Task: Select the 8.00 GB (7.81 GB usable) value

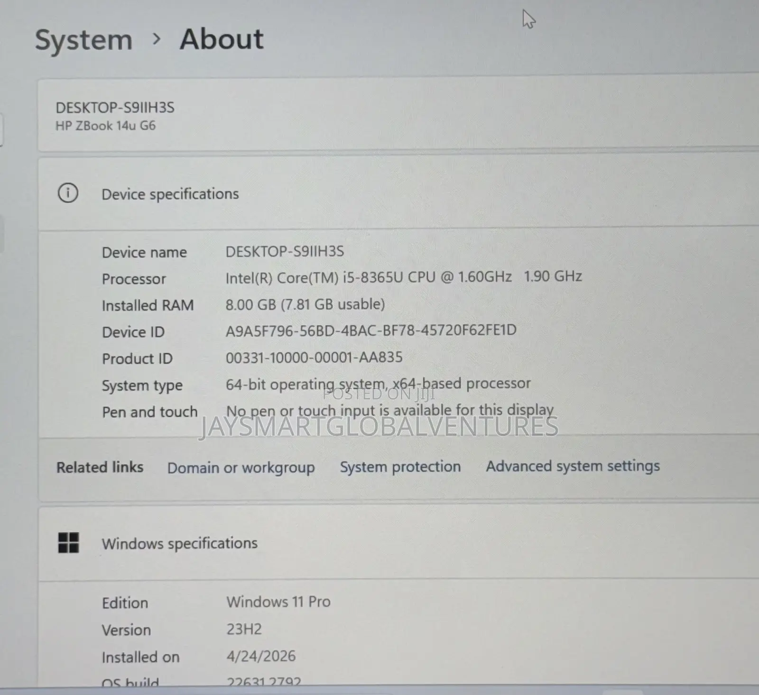Action: (305, 304)
